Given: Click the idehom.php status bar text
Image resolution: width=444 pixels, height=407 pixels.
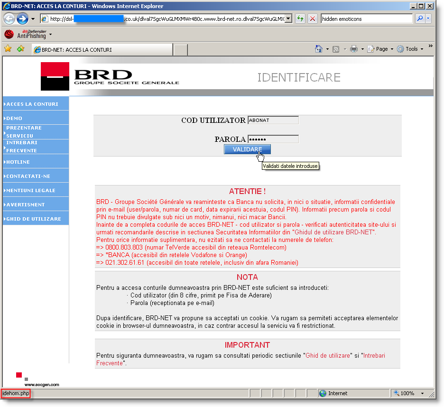Looking at the screenshot, I should [x=16, y=393].
